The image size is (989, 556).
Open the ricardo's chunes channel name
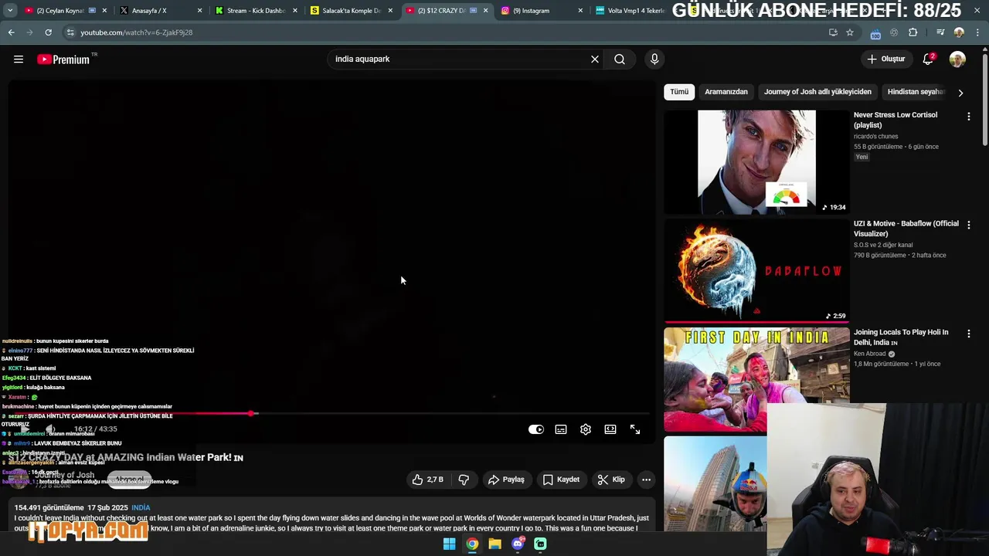tap(875, 137)
